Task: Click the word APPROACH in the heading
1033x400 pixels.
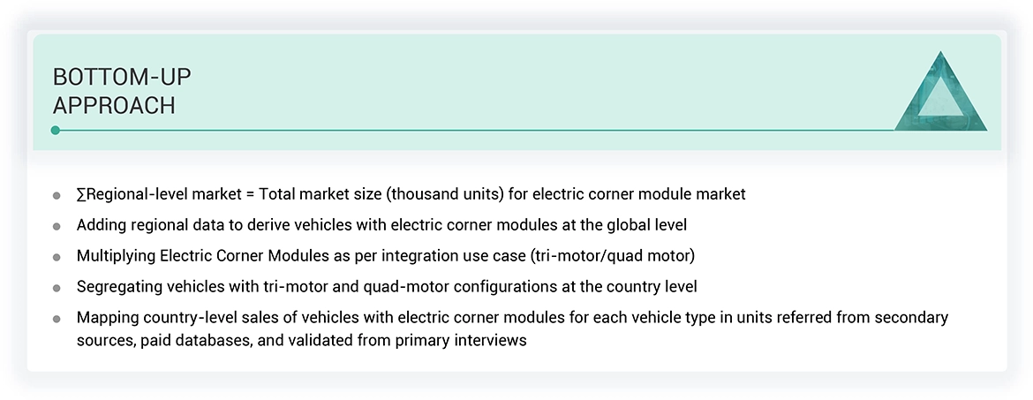Action: pos(114,106)
